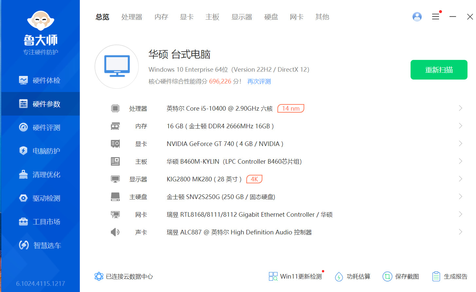The image size is (476, 292).
Task: Expand the 网卡 row chevron
Action: tap(460, 214)
